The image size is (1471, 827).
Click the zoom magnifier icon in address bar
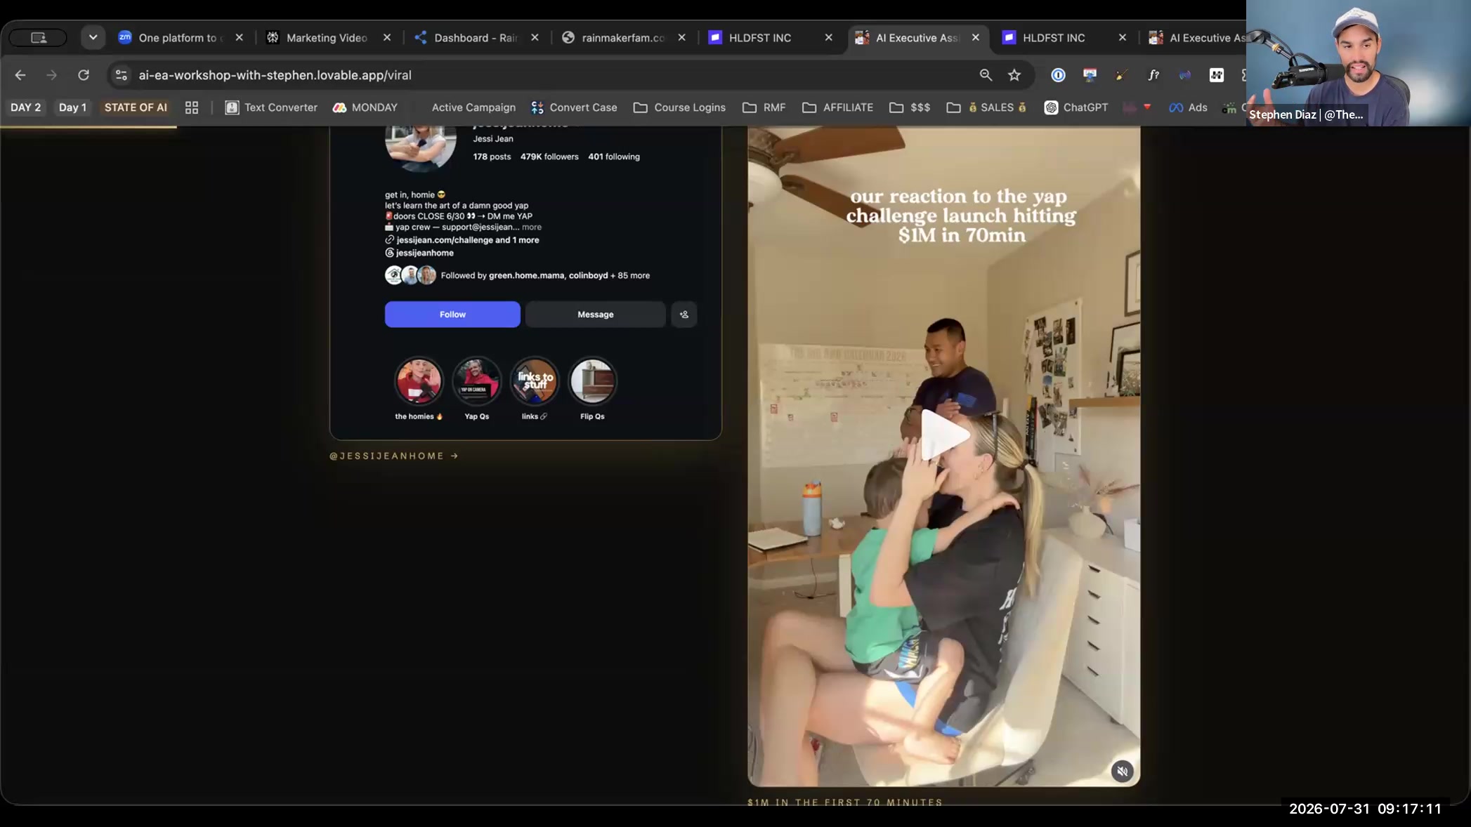pos(986,75)
